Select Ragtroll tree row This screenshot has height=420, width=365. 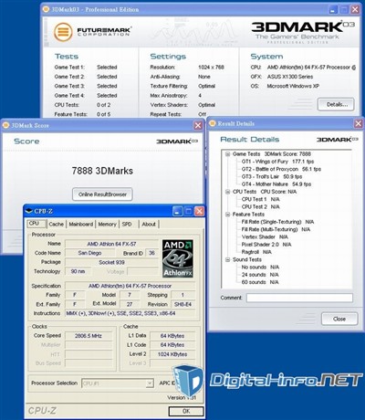[256, 252]
